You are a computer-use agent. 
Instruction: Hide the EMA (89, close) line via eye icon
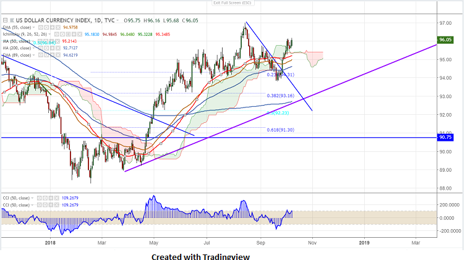click(x=41, y=55)
